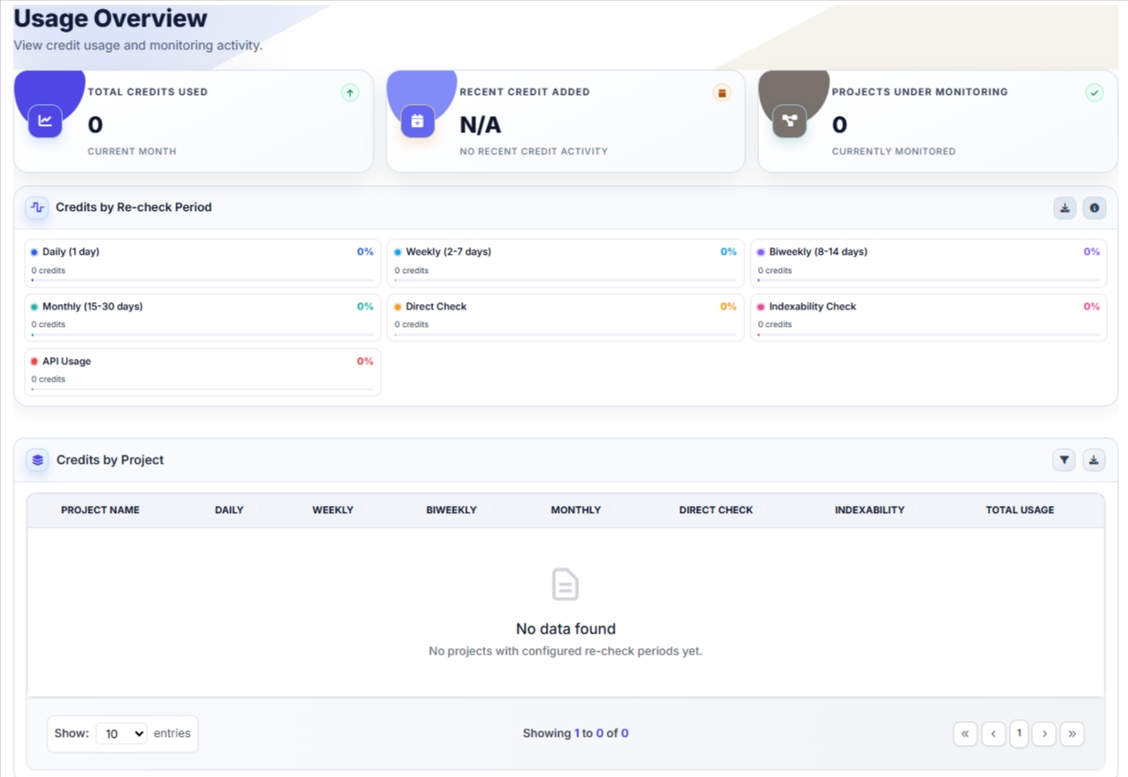Click the Biweekly (8-14 days) progress bar

click(929, 280)
